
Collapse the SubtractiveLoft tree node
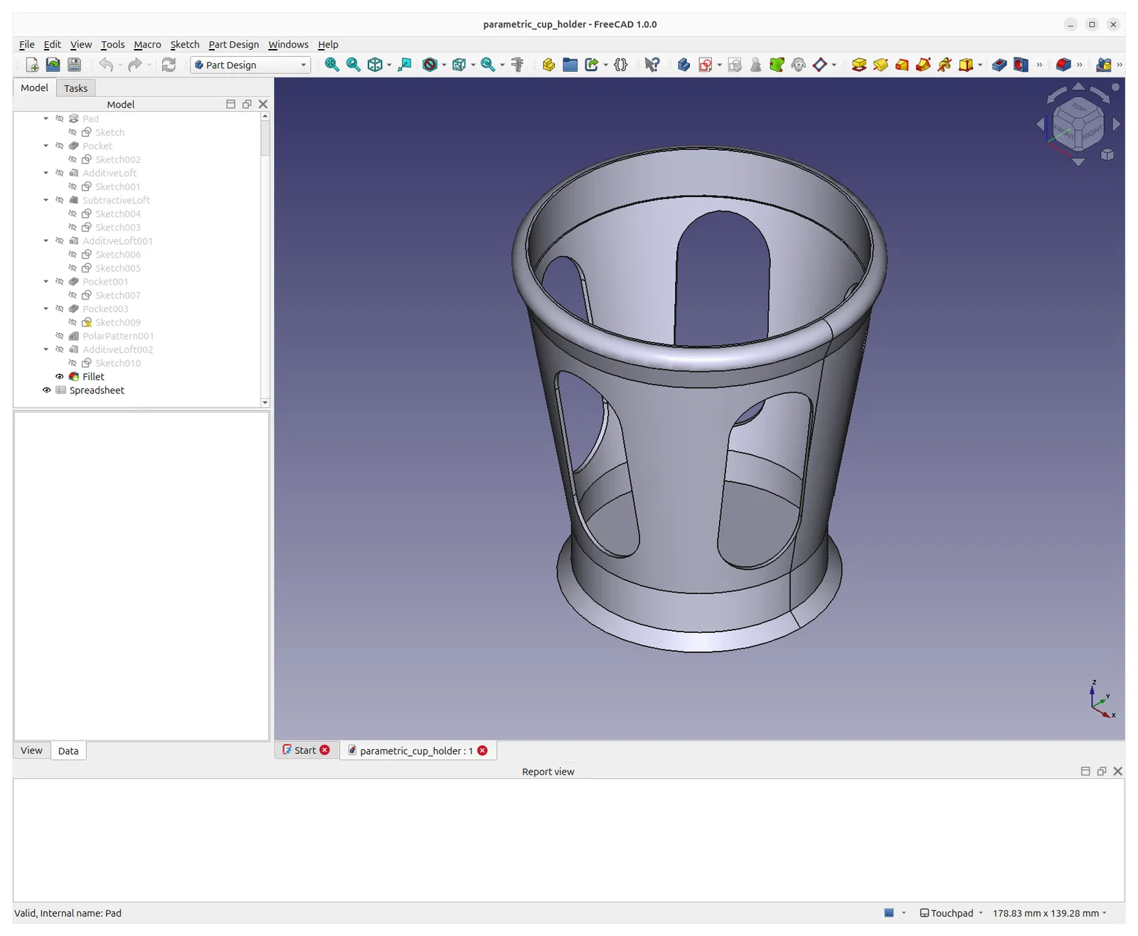pyautogui.click(x=46, y=200)
